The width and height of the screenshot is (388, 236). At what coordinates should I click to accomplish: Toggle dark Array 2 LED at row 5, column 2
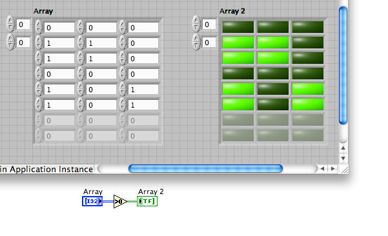pyautogui.click(x=273, y=89)
